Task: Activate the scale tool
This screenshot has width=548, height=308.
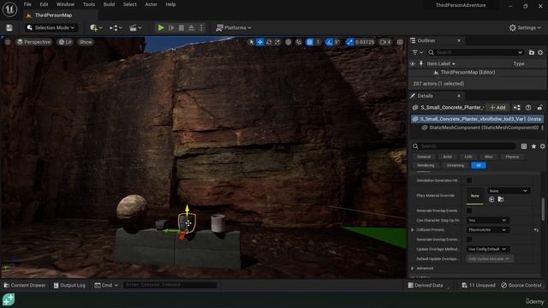Action: click(277, 42)
